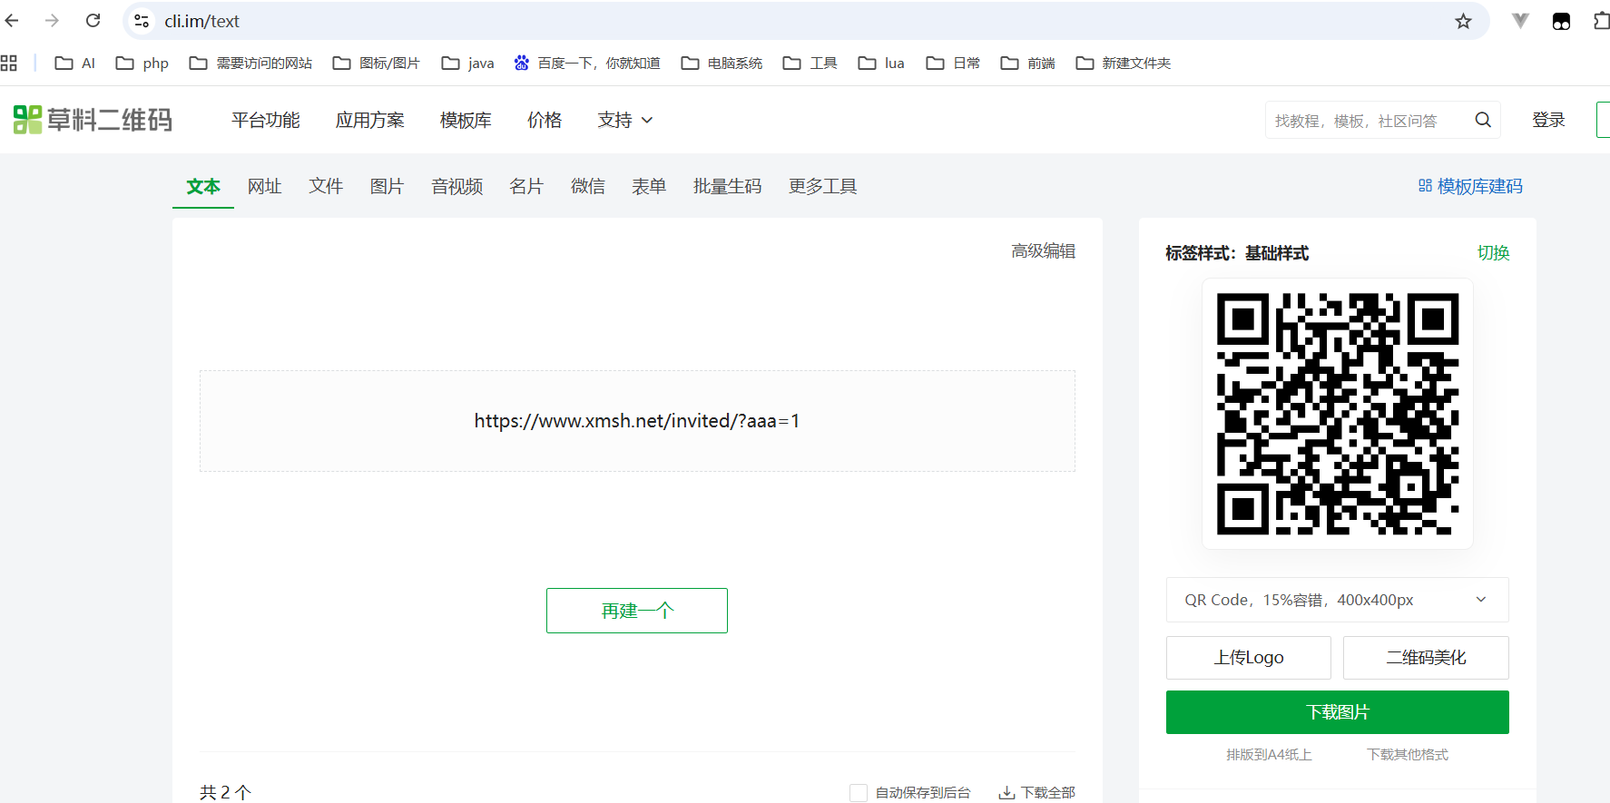The height and width of the screenshot is (803, 1610).
Task: Click the browser forward arrow
Action: pos(52,20)
